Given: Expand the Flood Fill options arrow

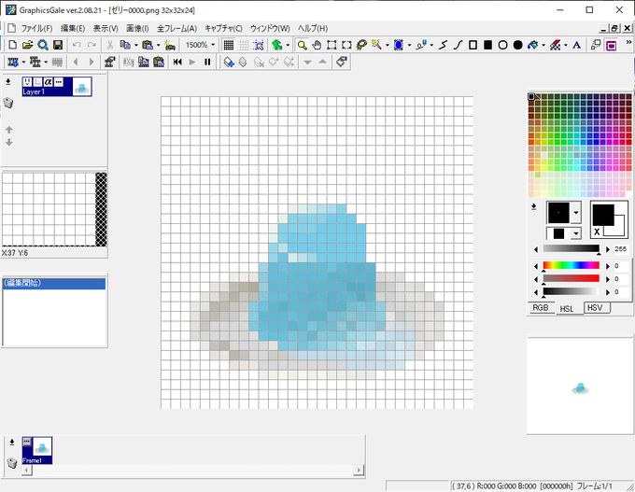Looking at the screenshot, I should click(543, 45).
